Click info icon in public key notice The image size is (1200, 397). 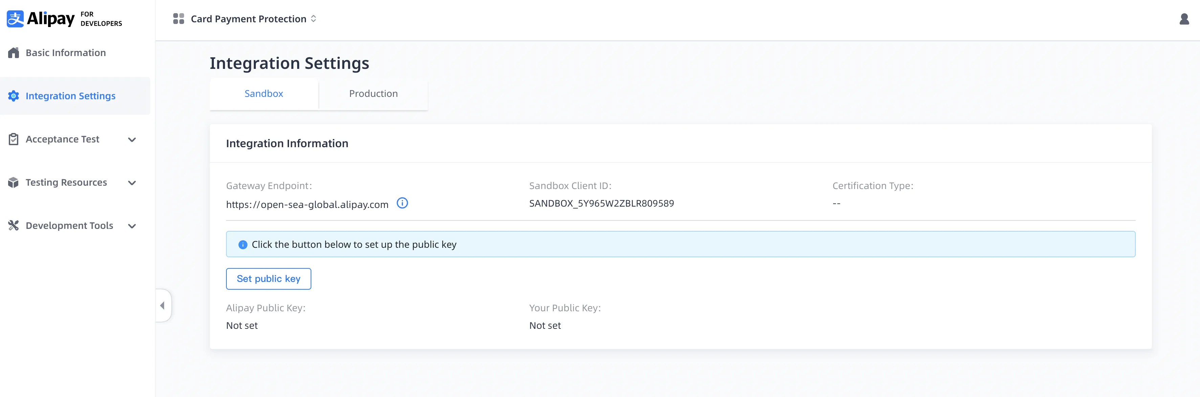tap(243, 245)
